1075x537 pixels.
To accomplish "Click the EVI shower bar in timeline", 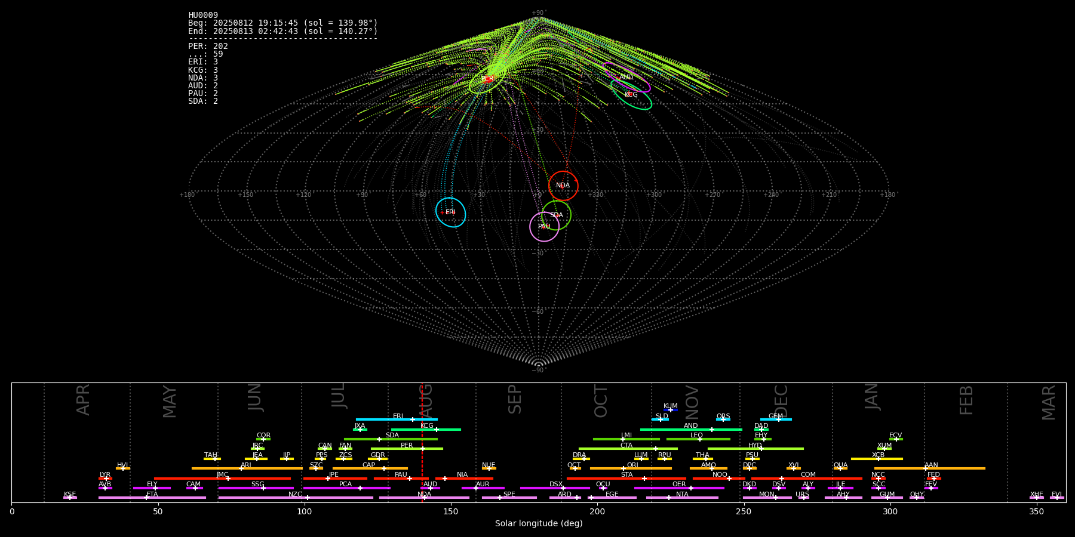I will point(1057,498).
